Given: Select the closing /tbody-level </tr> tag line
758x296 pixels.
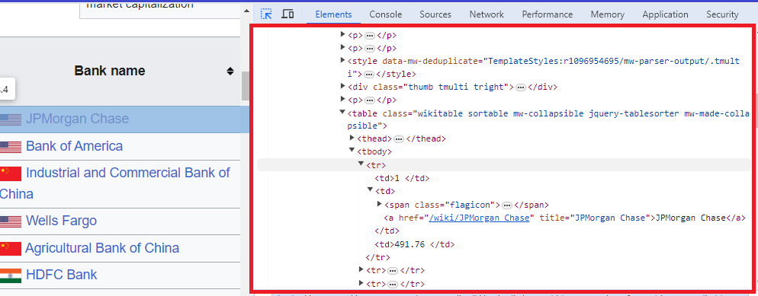Looking at the screenshot, I should pos(378,257).
